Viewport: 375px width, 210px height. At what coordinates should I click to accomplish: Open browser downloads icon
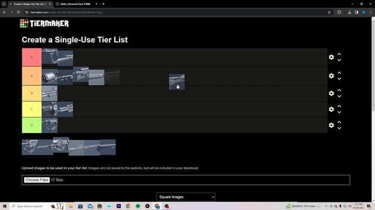coord(349,12)
